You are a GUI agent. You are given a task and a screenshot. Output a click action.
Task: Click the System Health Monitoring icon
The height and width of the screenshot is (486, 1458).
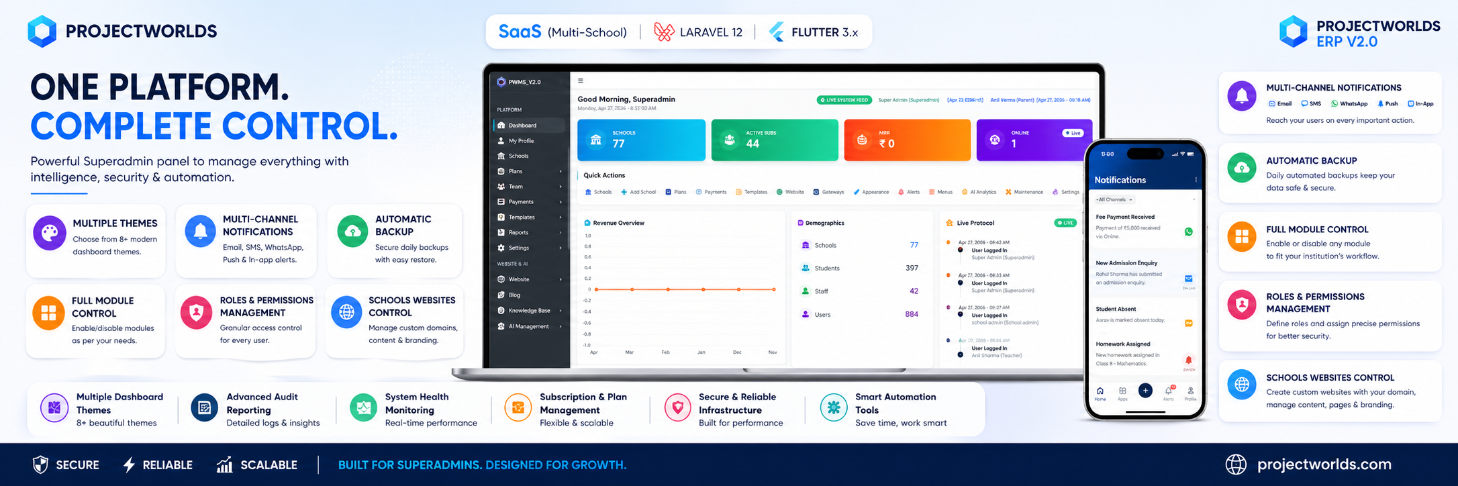point(364,407)
